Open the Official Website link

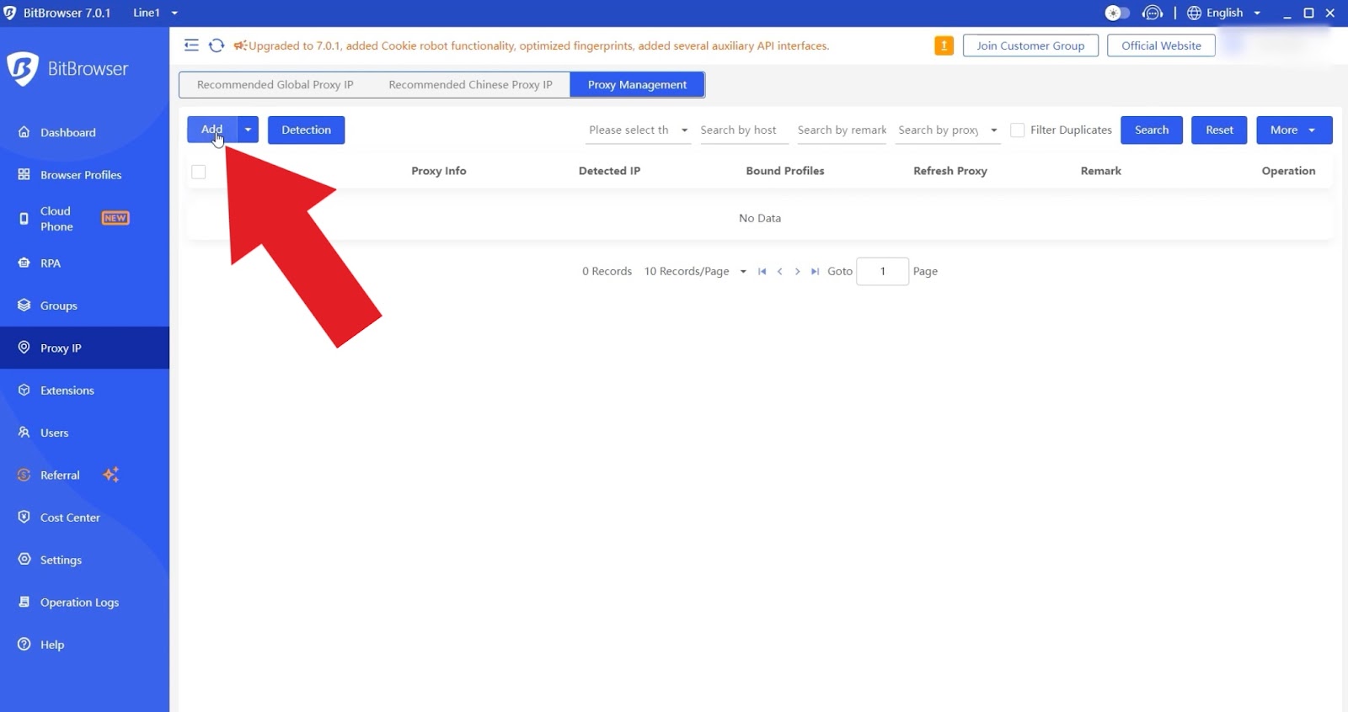coord(1161,45)
